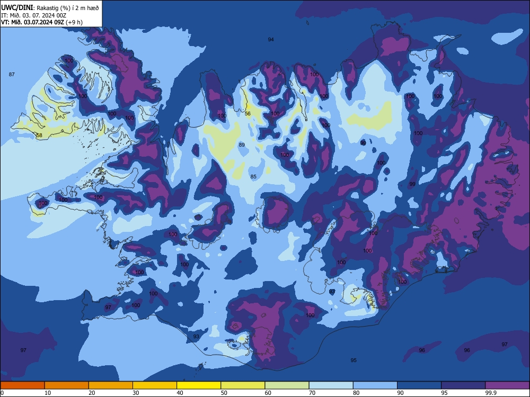Click the UWC/DINI Rakastig title line
Viewport: 530px width, 397px height.
pyautogui.click(x=50, y=8)
